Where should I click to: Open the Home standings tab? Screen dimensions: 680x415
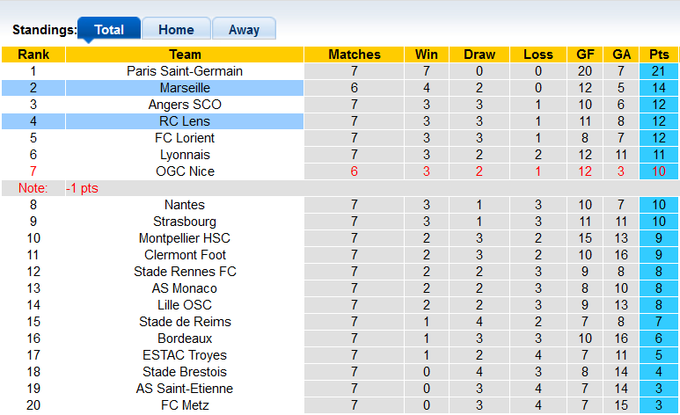[176, 29]
